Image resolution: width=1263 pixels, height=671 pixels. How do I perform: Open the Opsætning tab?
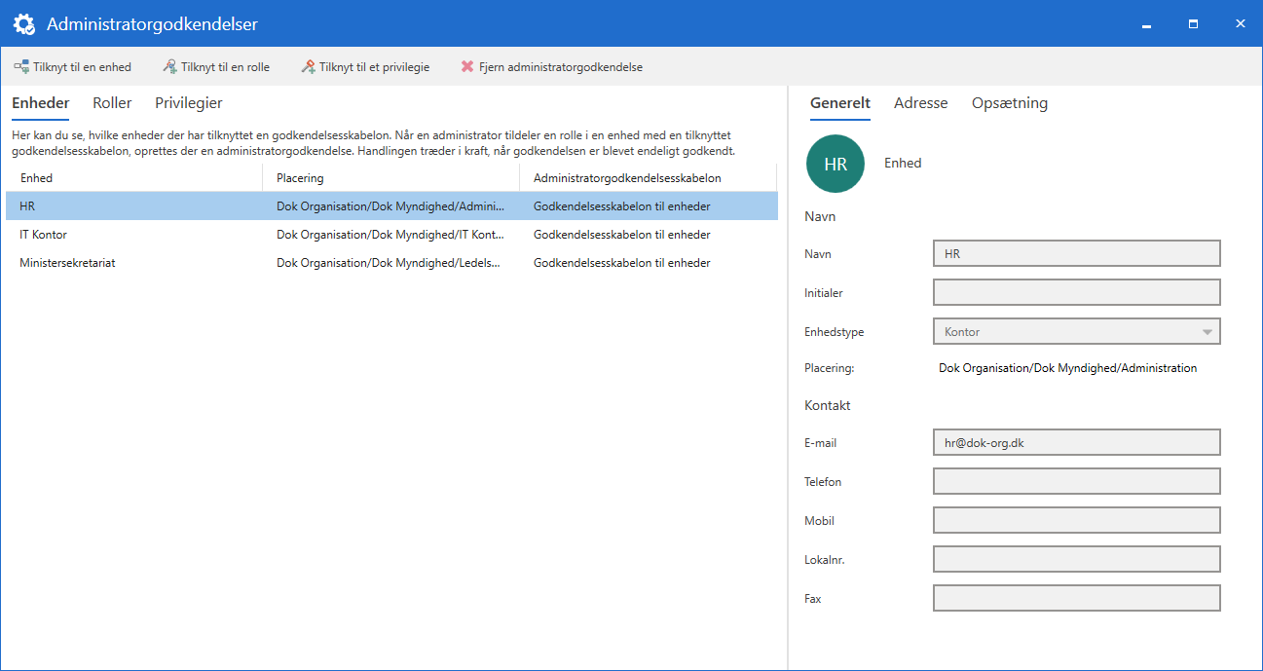pyautogui.click(x=1010, y=103)
